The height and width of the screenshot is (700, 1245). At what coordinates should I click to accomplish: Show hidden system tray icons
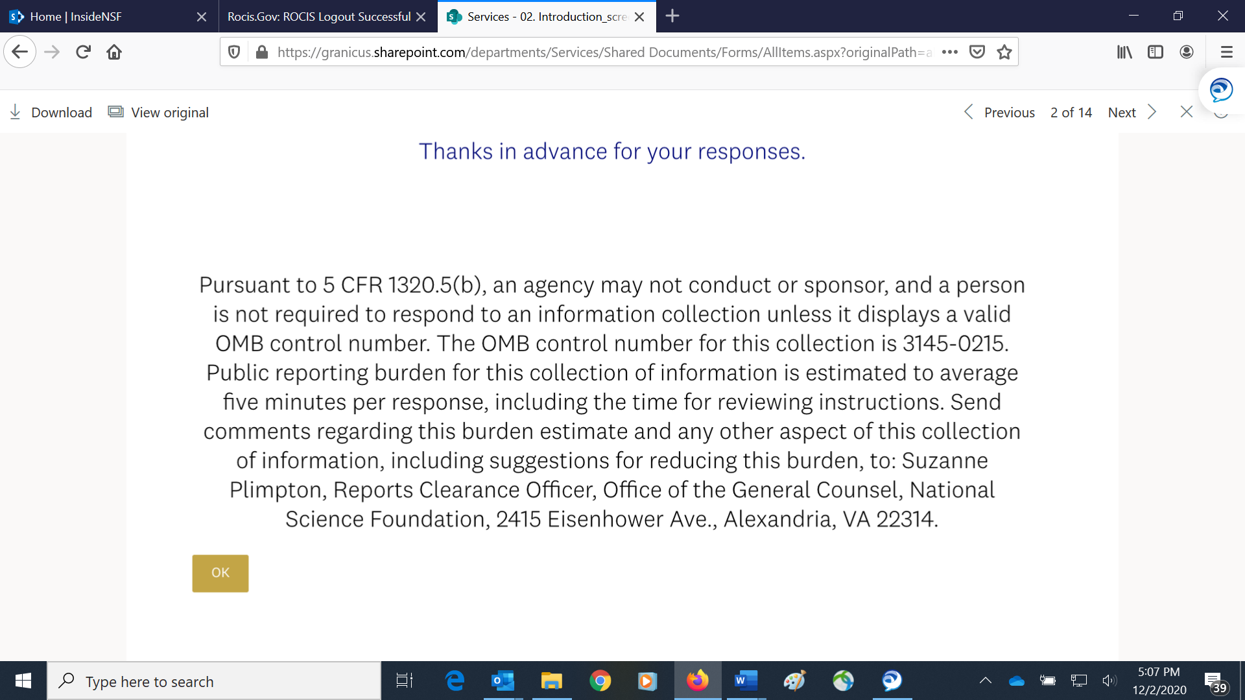985,681
